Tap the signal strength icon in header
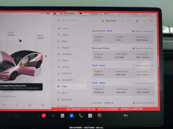Image resolution: width=173 pixels, height=129 pixels. coord(151,21)
